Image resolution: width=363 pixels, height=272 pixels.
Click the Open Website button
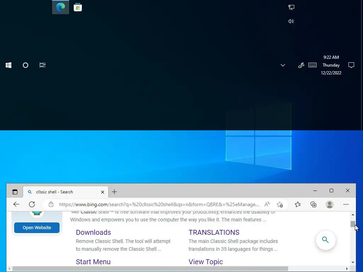pos(37,228)
